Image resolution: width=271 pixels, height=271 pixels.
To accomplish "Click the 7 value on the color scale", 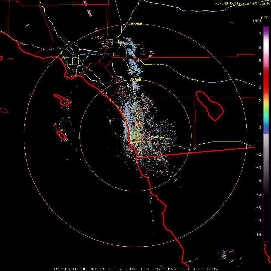I will click(x=260, y=34).
